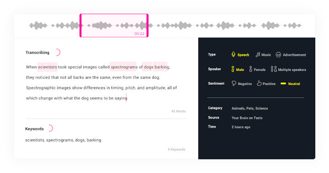
Task: Click the Male speaker figure icon
Action: click(233, 69)
